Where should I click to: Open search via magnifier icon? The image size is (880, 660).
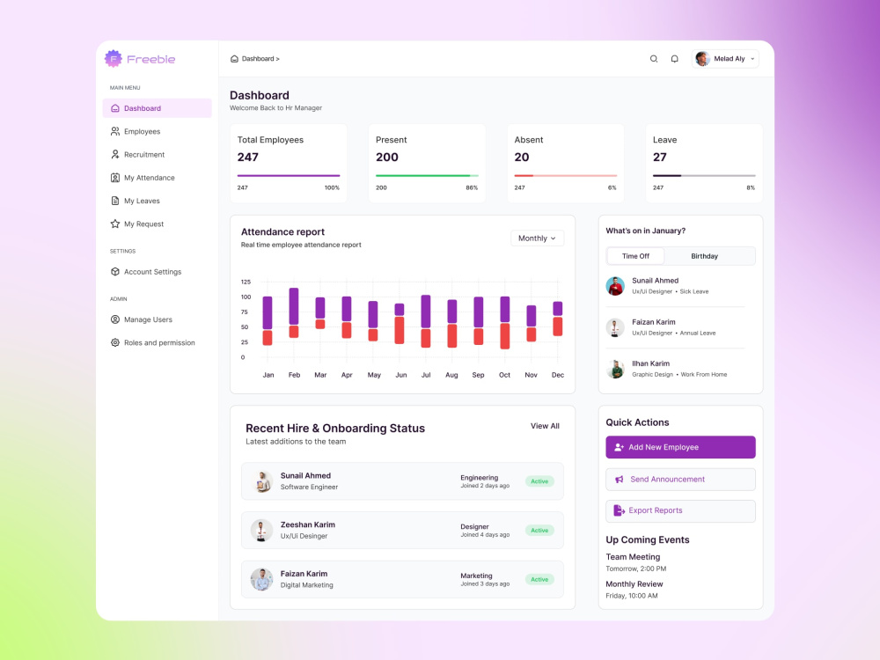click(x=654, y=59)
